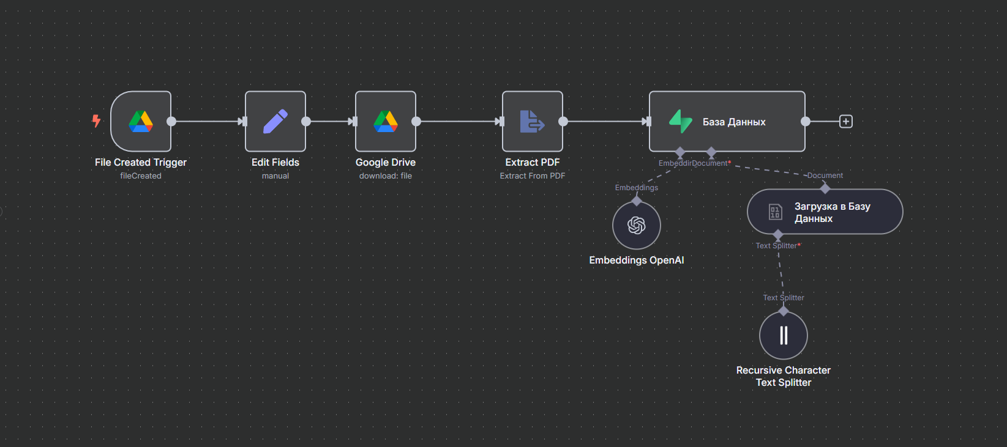
Task: Click the fileCreated subtitle text
Action: (141, 175)
